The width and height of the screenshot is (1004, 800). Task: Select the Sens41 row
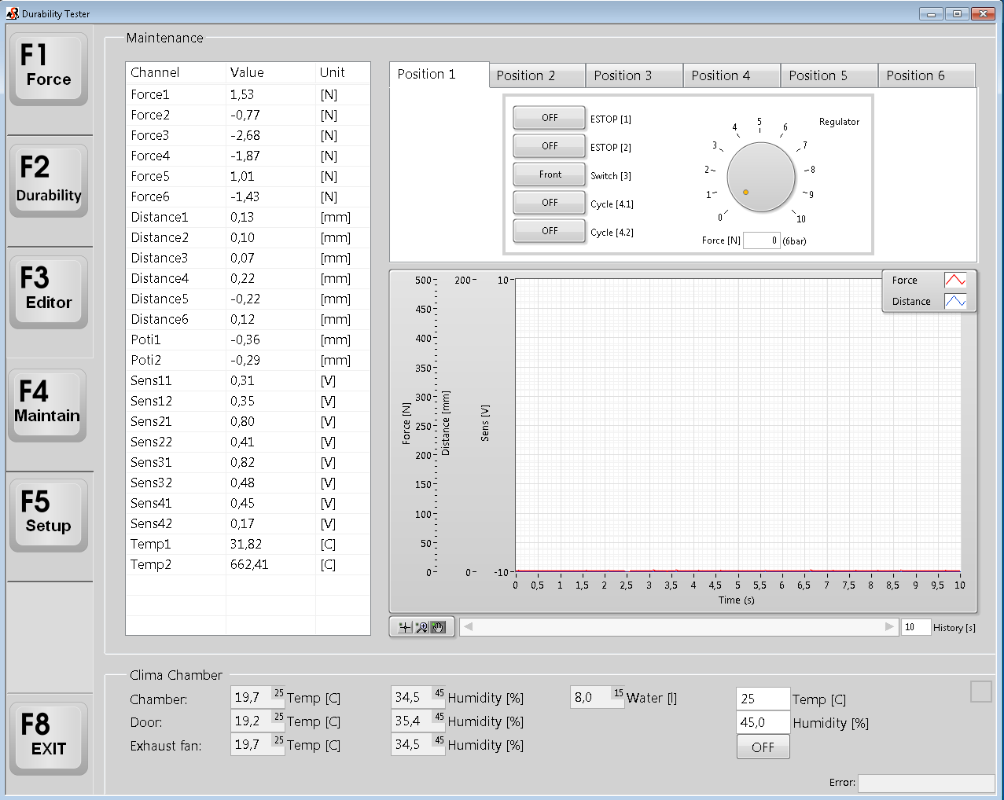coord(248,503)
